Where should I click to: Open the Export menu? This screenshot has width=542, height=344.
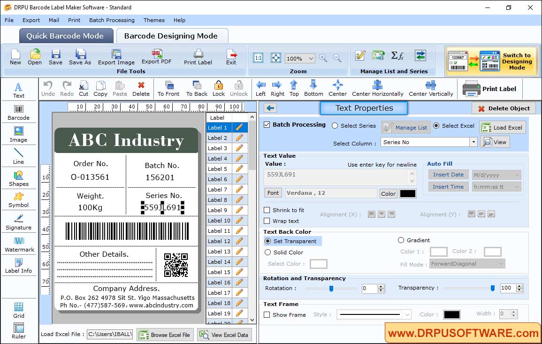coord(31,20)
